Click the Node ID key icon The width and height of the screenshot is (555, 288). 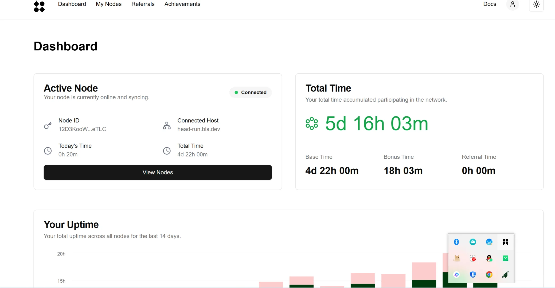tap(48, 125)
